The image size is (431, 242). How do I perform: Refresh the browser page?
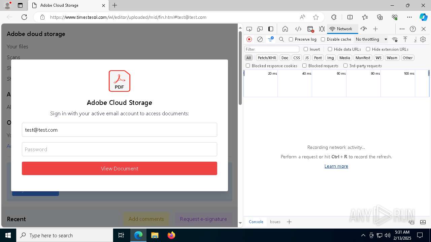click(x=24, y=17)
